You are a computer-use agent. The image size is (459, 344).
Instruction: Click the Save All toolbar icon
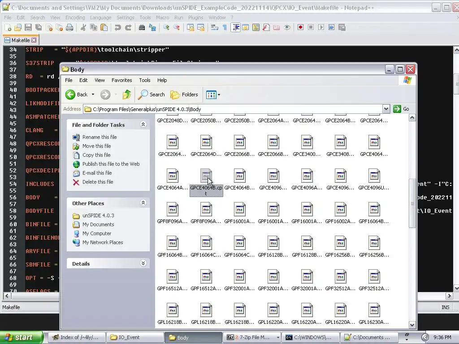click(39, 27)
